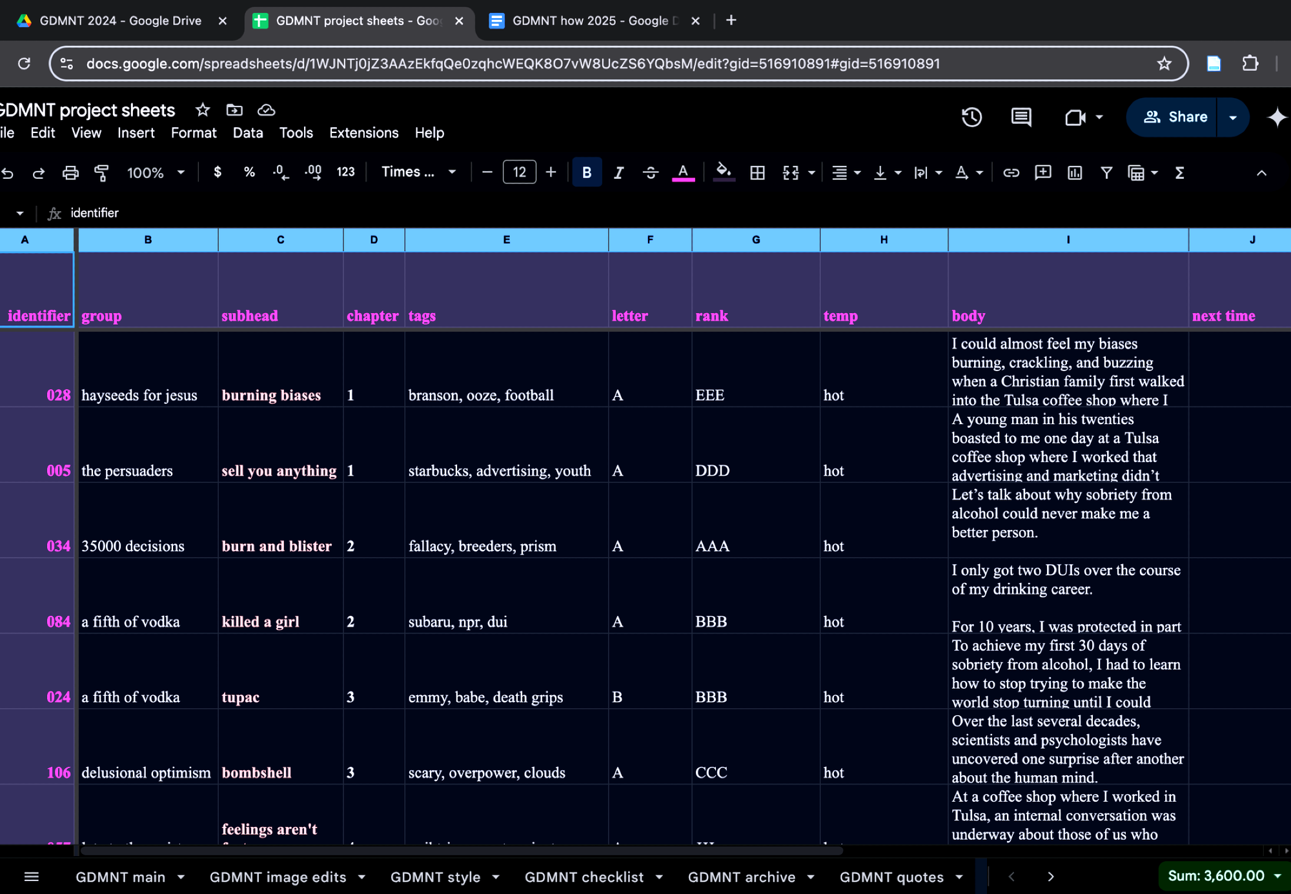The width and height of the screenshot is (1291, 894).
Task: Click the insert link icon
Action: click(1011, 172)
